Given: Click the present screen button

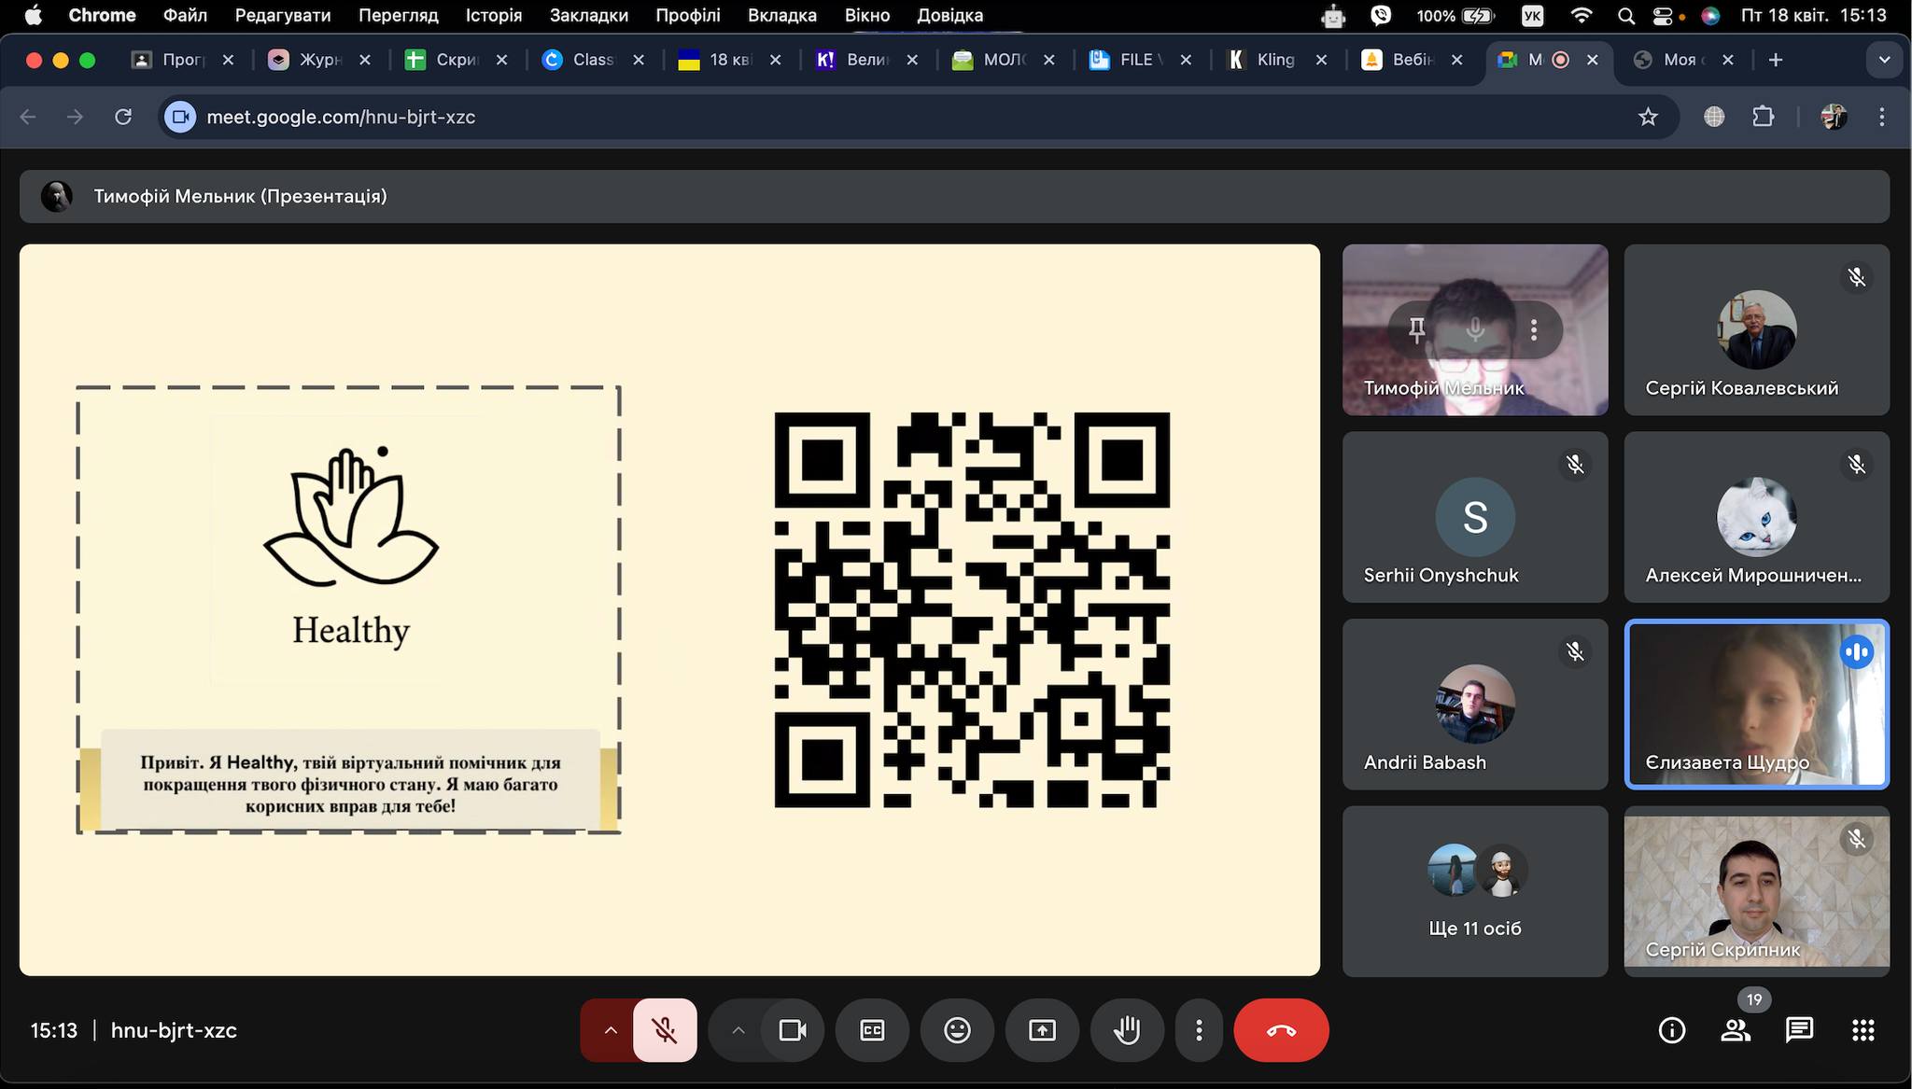Looking at the screenshot, I should 1042,1030.
